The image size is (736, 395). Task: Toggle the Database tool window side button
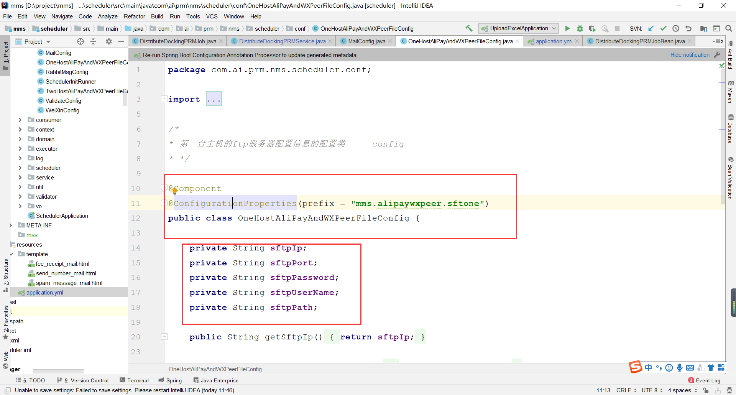tap(731, 128)
